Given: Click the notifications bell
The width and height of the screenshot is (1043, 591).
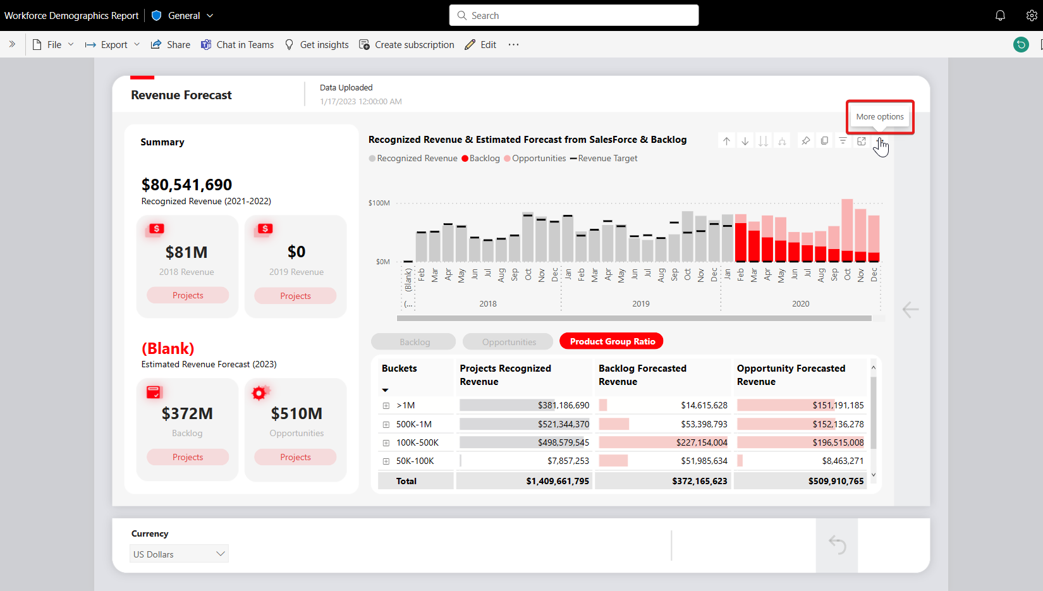Looking at the screenshot, I should point(1000,15).
